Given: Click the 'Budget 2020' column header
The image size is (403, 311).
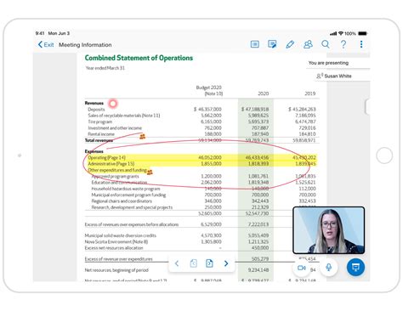Looking at the screenshot, I should tap(209, 88).
